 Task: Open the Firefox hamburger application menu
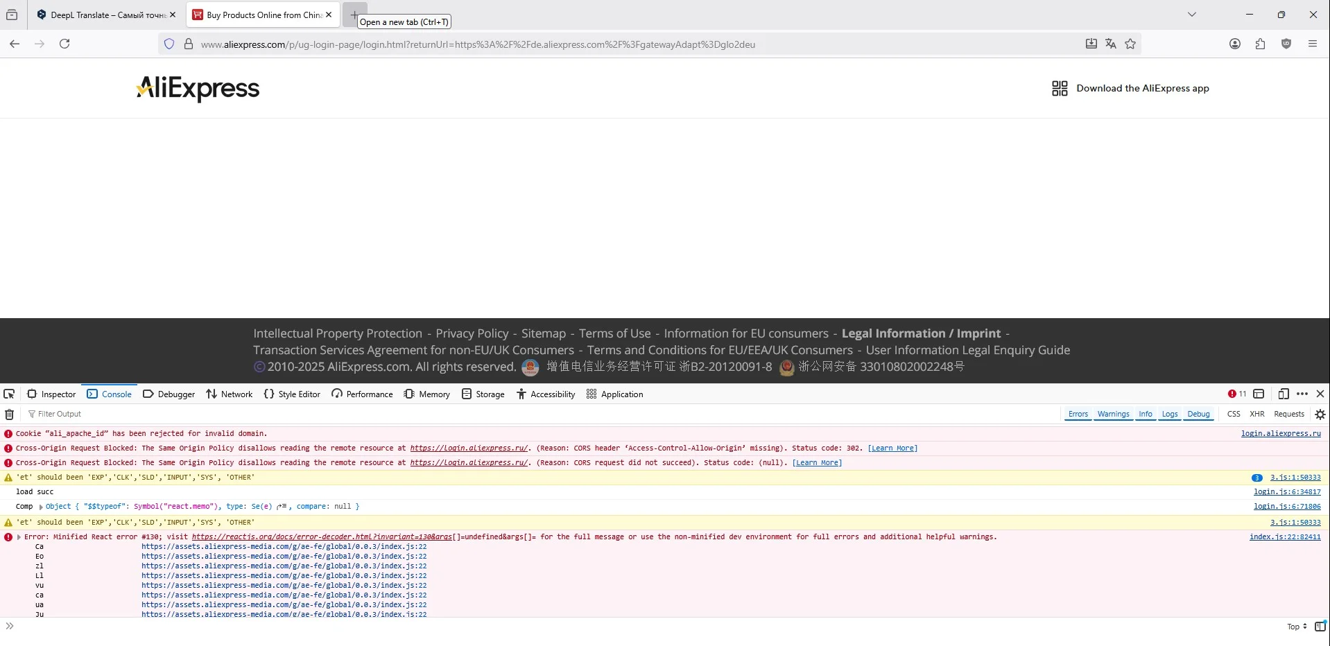pyautogui.click(x=1313, y=44)
